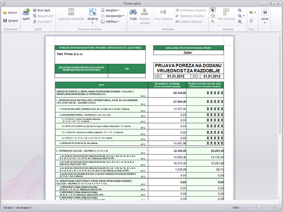Click the Traži binoculars search icon
Viewport: 283px width, 212px height.
click(133, 12)
